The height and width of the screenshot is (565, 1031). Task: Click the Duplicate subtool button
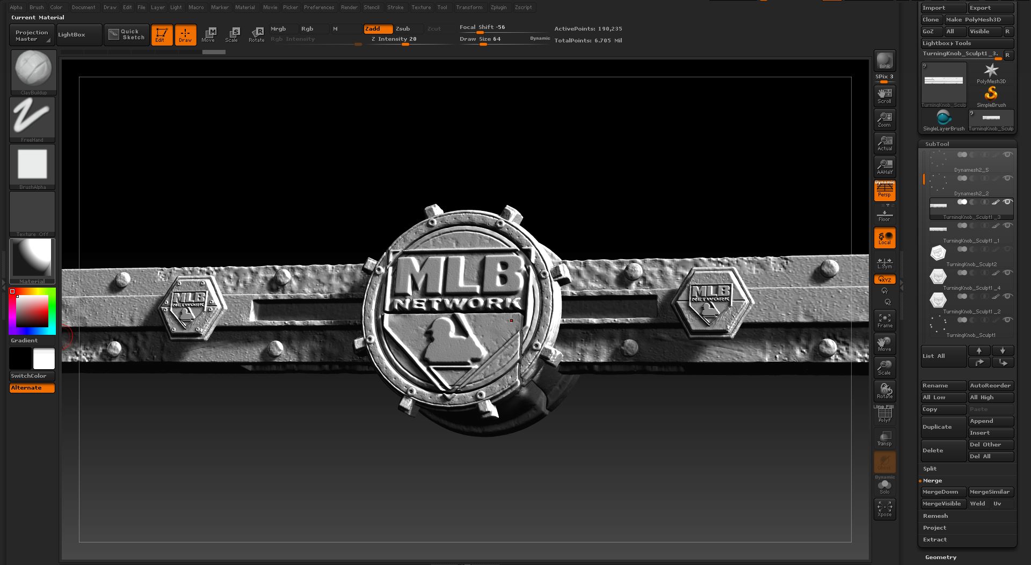pos(943,427)
